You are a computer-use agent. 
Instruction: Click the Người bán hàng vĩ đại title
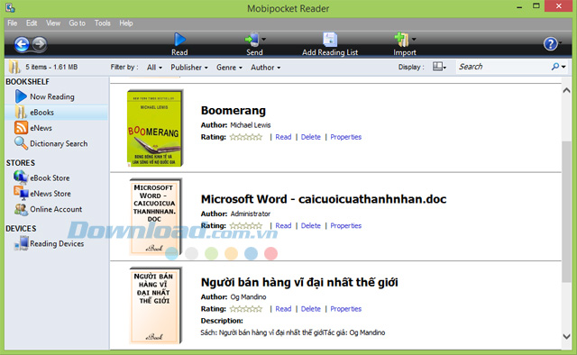tap(299, 282)
